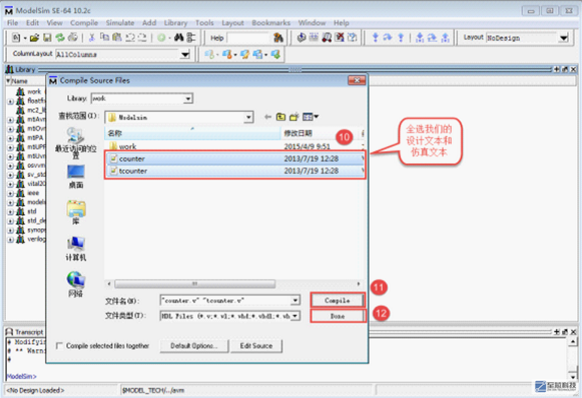The image size is (582, 398).
Task: Click the Print toolbar icon
Action: pos(73,38)
